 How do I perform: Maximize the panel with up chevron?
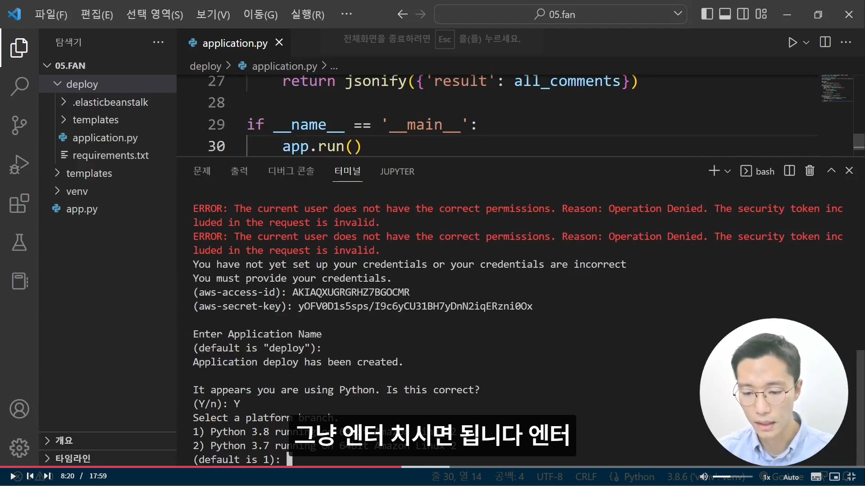click(x=831, y=171)
